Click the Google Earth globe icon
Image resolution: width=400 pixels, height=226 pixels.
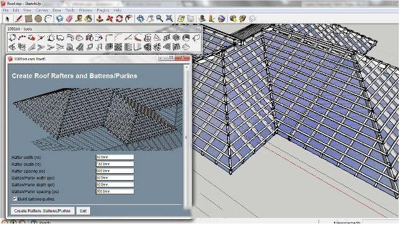221,19
